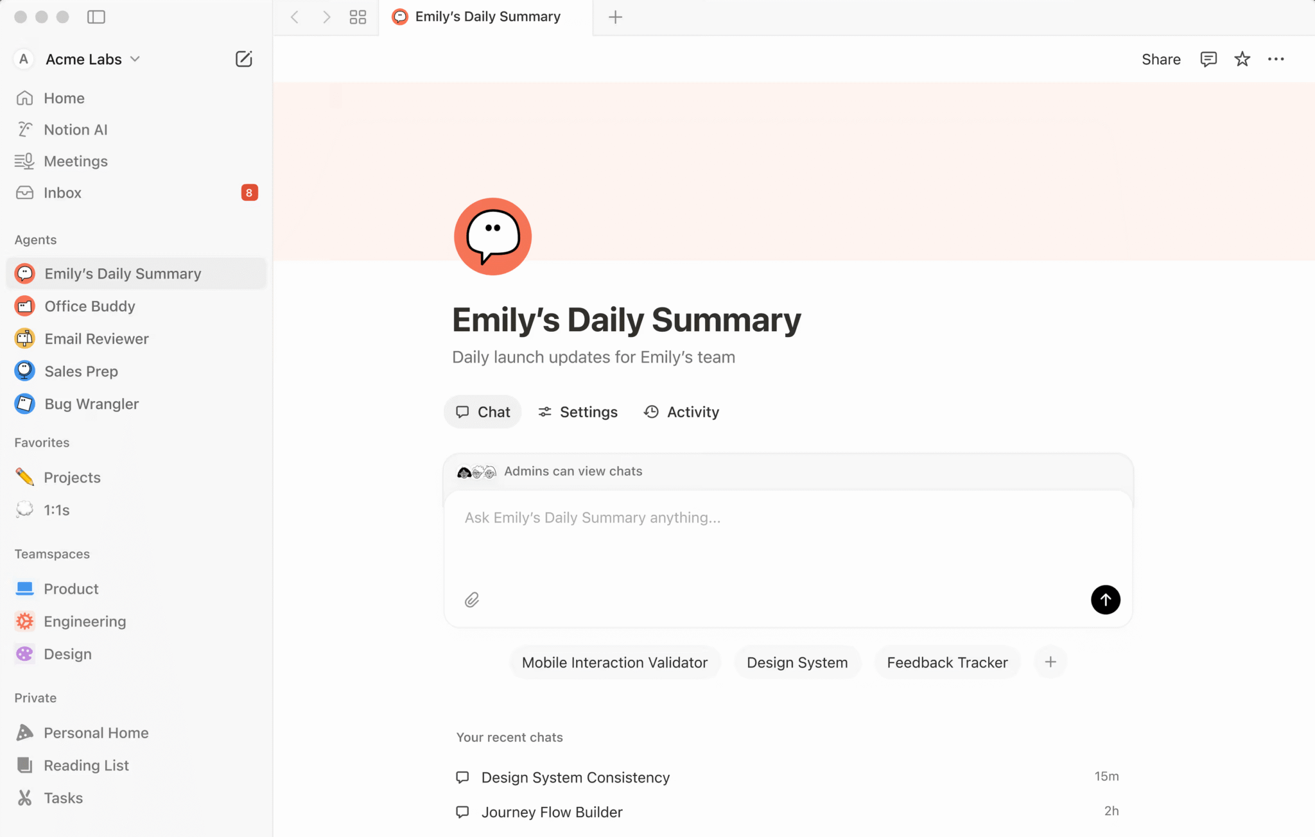Send message with the arrow button

[1105, 599]
